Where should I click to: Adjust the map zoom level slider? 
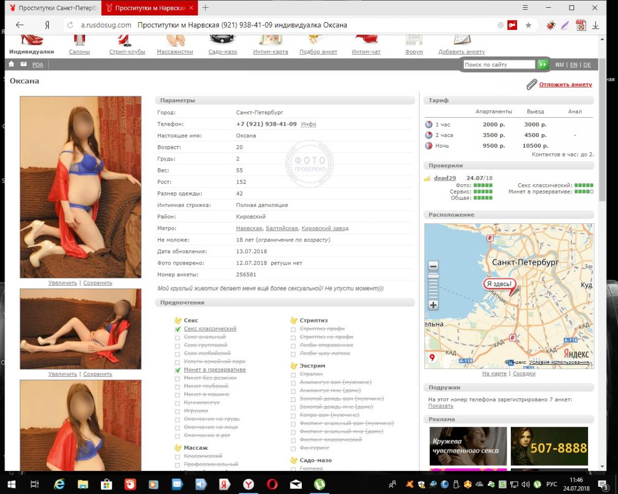433,277
